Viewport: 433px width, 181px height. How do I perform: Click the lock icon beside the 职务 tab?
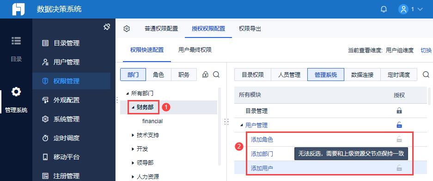(x=205, y=75)
